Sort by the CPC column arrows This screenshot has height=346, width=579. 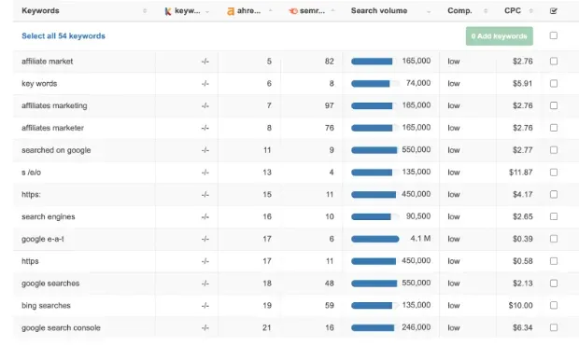point(531,11)
